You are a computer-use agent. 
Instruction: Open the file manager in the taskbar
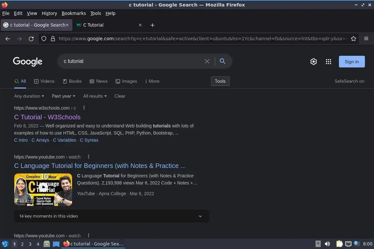pyautogui.click(x=47, y=244)
